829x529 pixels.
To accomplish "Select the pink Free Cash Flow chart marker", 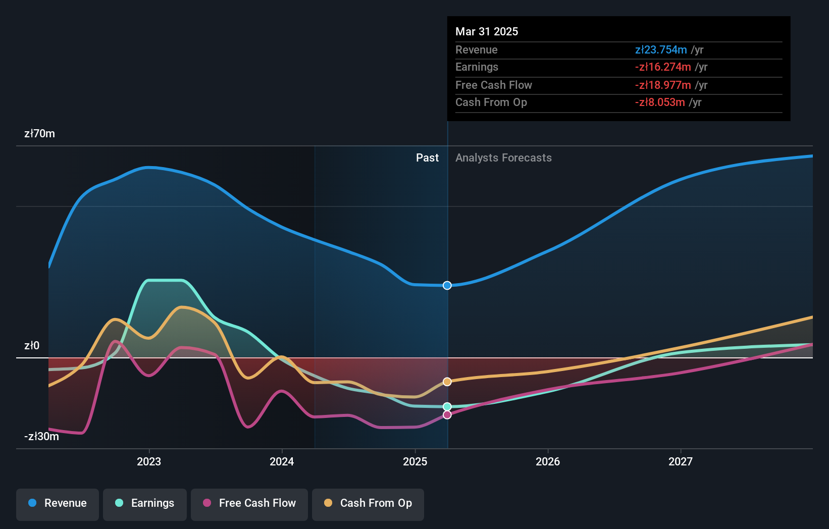I will [446, 414].
